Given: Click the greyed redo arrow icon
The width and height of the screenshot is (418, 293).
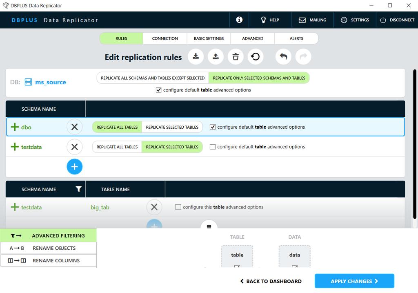Looking at the screenshot, I should (303, 56).
